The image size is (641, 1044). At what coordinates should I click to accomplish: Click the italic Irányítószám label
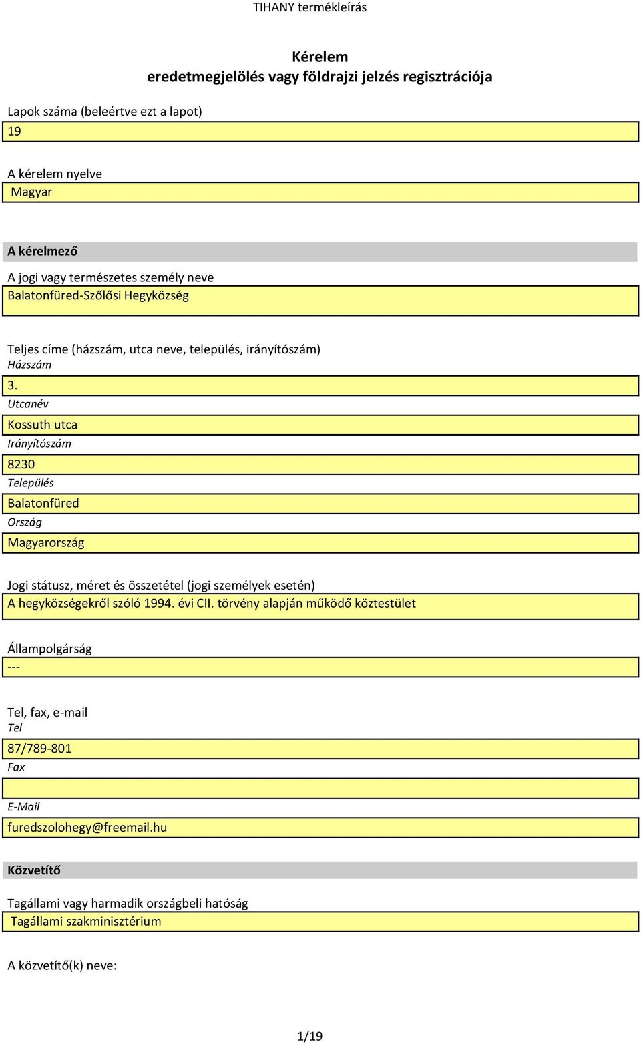(39, 444)
